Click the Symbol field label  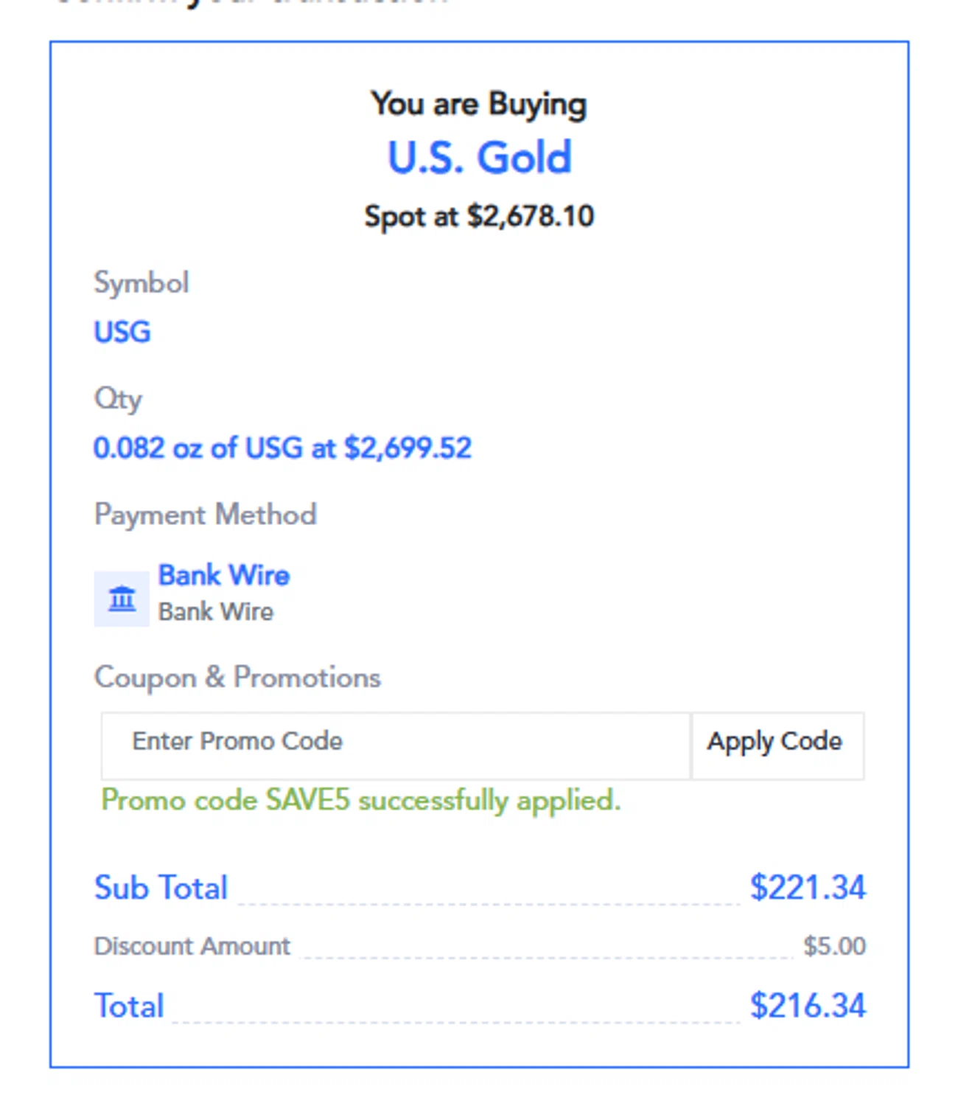(x=141, y=283)
